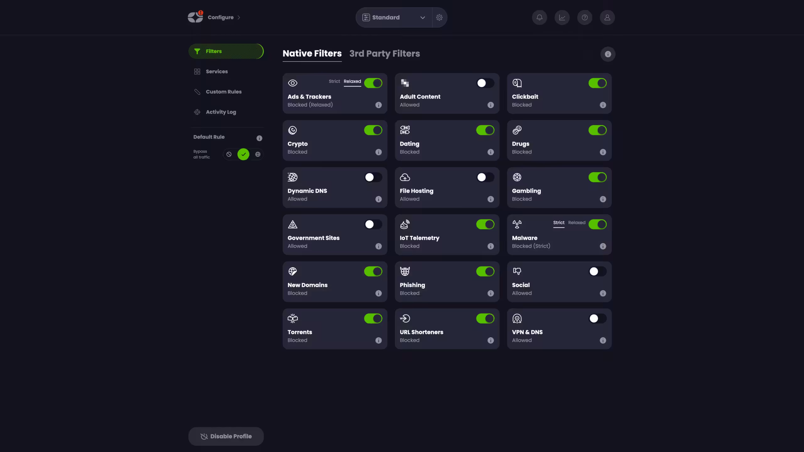Enable the Social filter toggle
This screenshot has height=452, width=804.
(597, 271)
